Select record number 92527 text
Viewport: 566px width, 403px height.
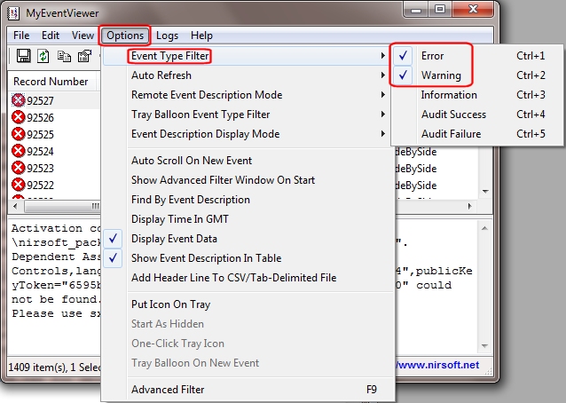click(x=40, y=101)
